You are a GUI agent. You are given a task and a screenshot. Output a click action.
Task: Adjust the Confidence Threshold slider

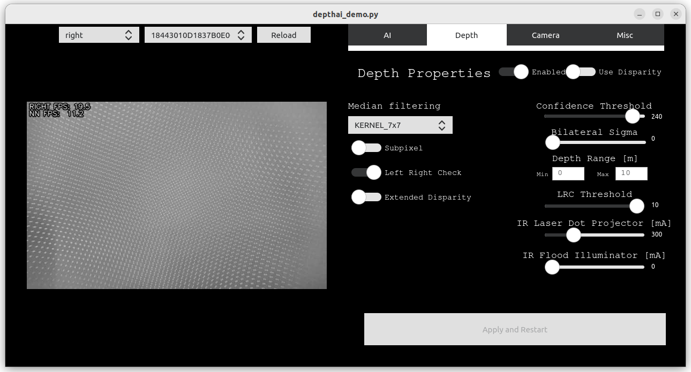coord(633,116)
